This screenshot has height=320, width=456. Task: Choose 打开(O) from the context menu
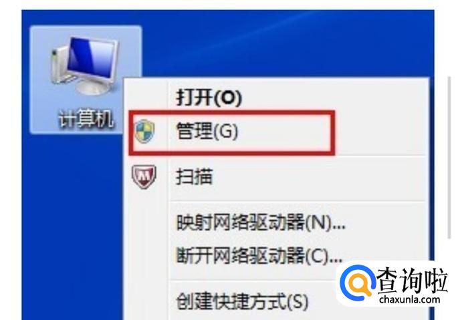[209, 96]
